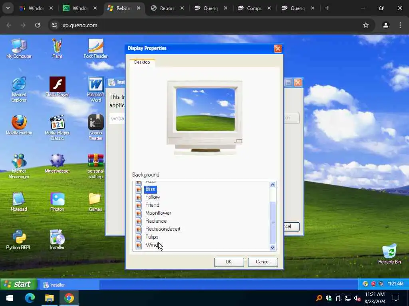Select the Minesweeper desktop icon
Image resolution: width=409 pixels, height=306 pixels.
point(57,163)
